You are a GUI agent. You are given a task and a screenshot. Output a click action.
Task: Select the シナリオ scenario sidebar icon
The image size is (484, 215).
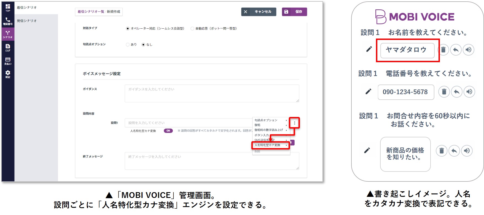(8, 34)
